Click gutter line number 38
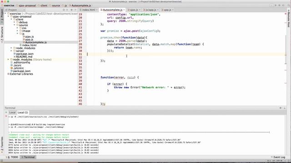291x163 pixels. click(80, 77)
